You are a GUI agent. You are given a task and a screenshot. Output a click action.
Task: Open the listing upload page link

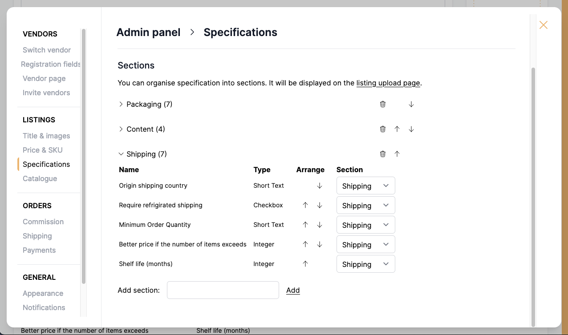tap(388, 83)
